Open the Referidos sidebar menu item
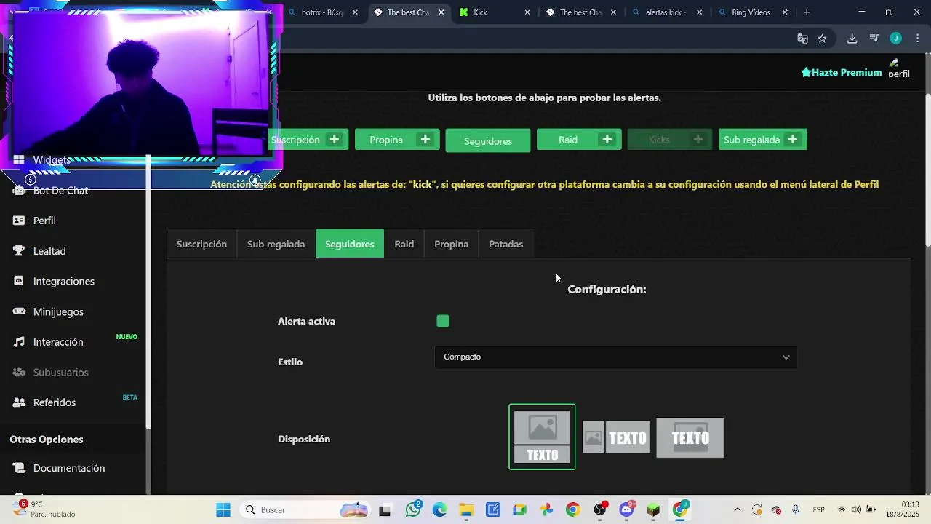The width and height of the screenshot is (931, 524). pyautogui.click(x=55, y=402)
